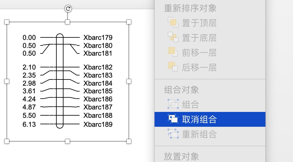Click the 2.35 position value
This screenshot has height=162, width=293.
(29, 75)
